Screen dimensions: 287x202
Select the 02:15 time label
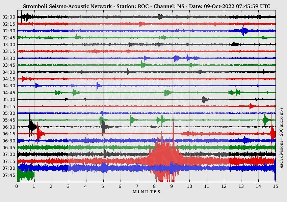(x=9, y=24)
